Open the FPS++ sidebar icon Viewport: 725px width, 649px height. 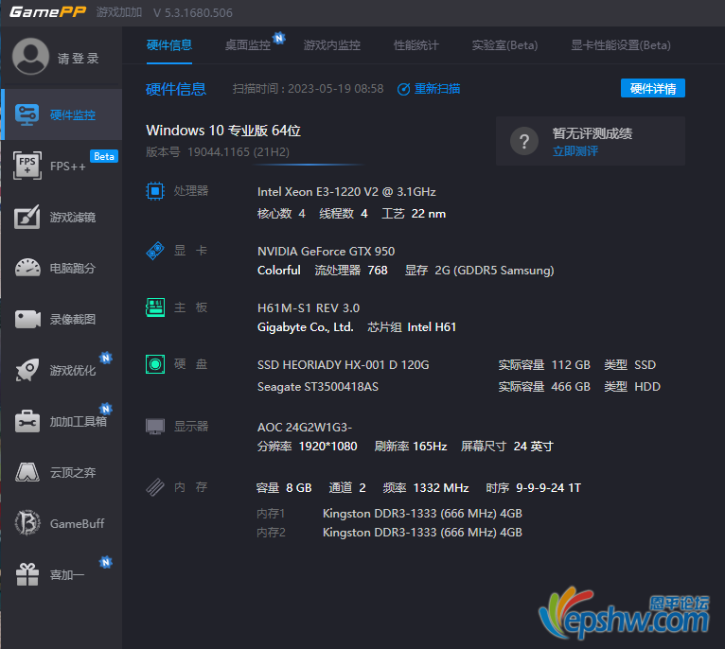click(27, 166)
